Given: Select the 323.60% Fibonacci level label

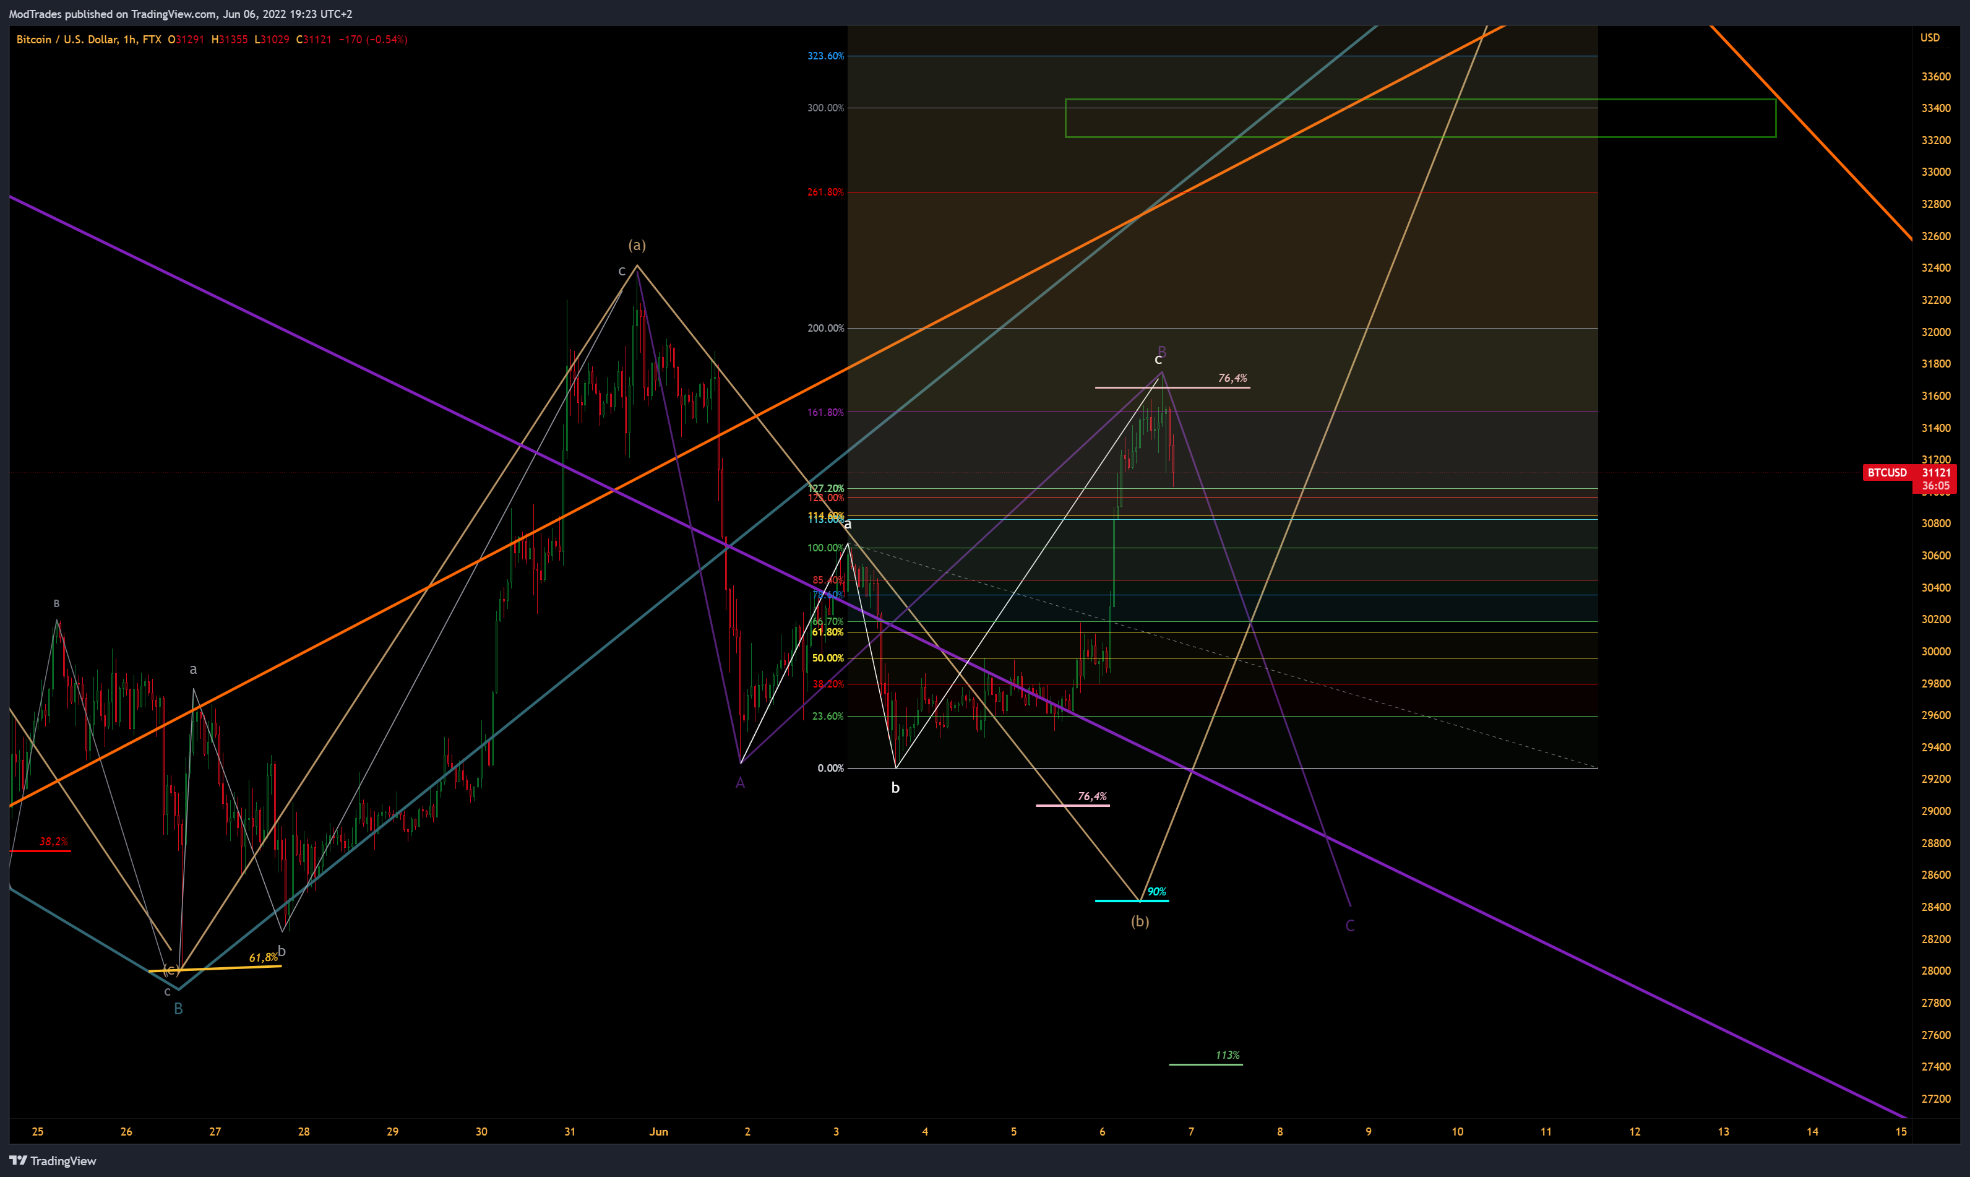Looking at the screenshot, I should coord(825,56).
